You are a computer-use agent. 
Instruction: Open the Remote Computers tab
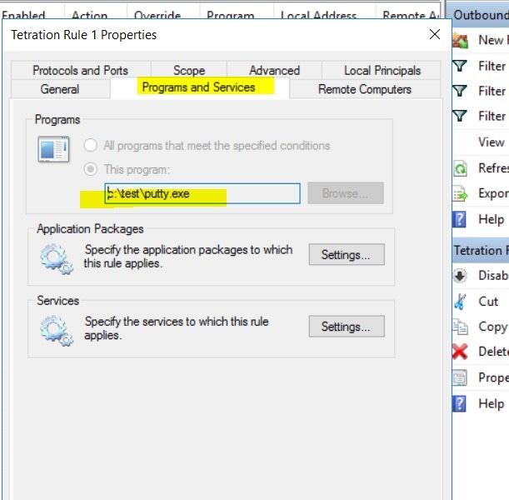tap(365, 89)
